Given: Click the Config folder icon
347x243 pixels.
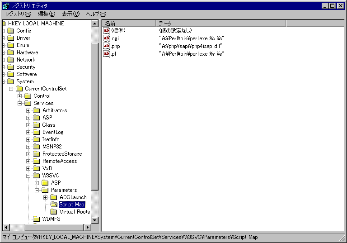Looking at the screenshot, I should (x=11, y=31).
